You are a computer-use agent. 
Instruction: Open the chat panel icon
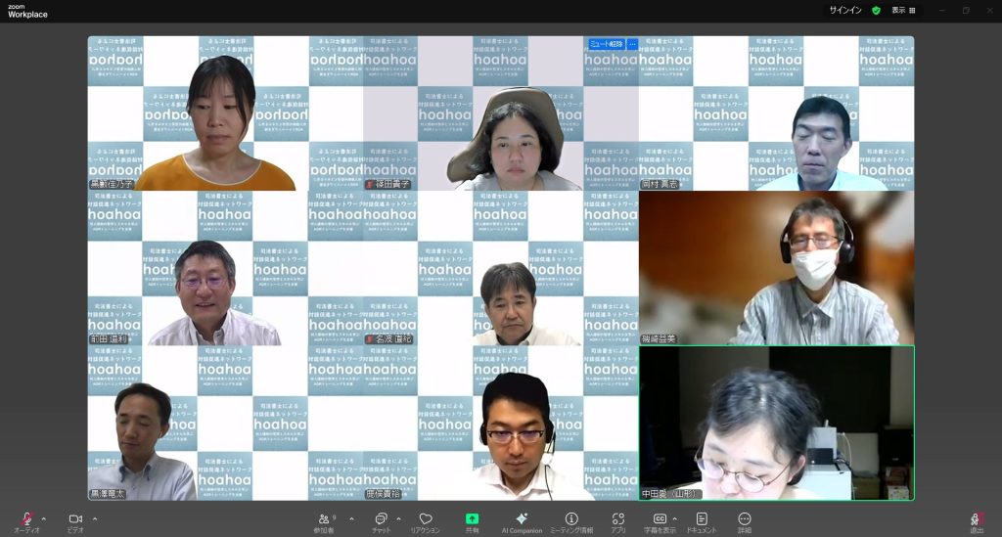click(381, 518)
